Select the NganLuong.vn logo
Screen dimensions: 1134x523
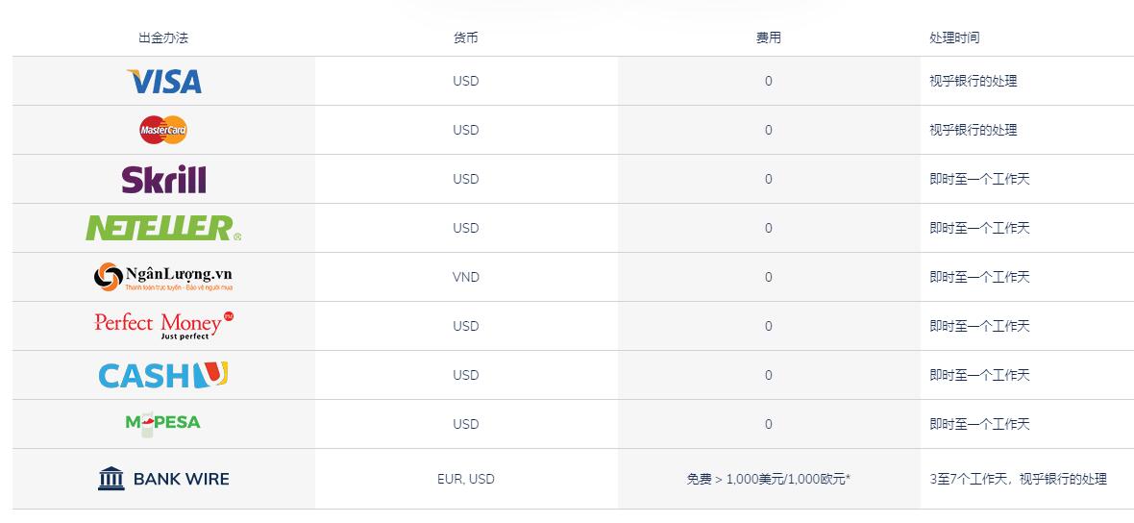pyautogui.click(x=163, y=277)
